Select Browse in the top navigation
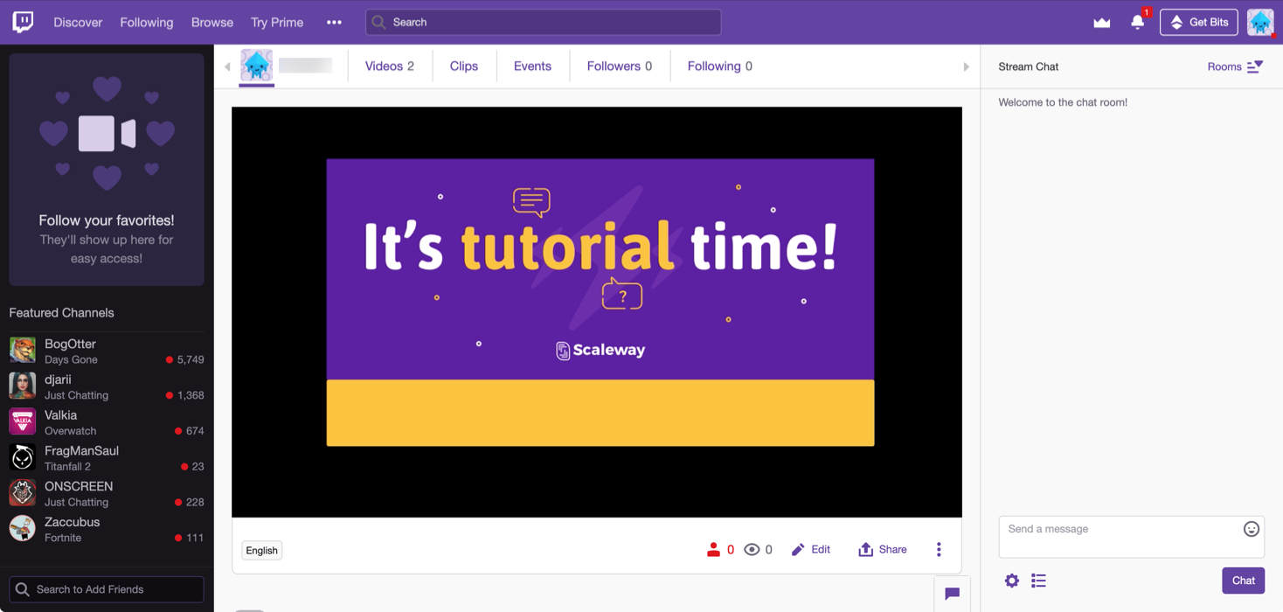 coord(212,23)
